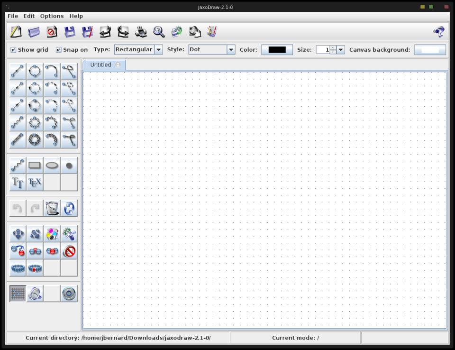Open the File menu

point(13,16)
